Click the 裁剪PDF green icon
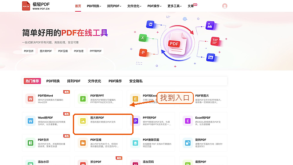This screenshot has height=165, width=293. coord(188,162)
